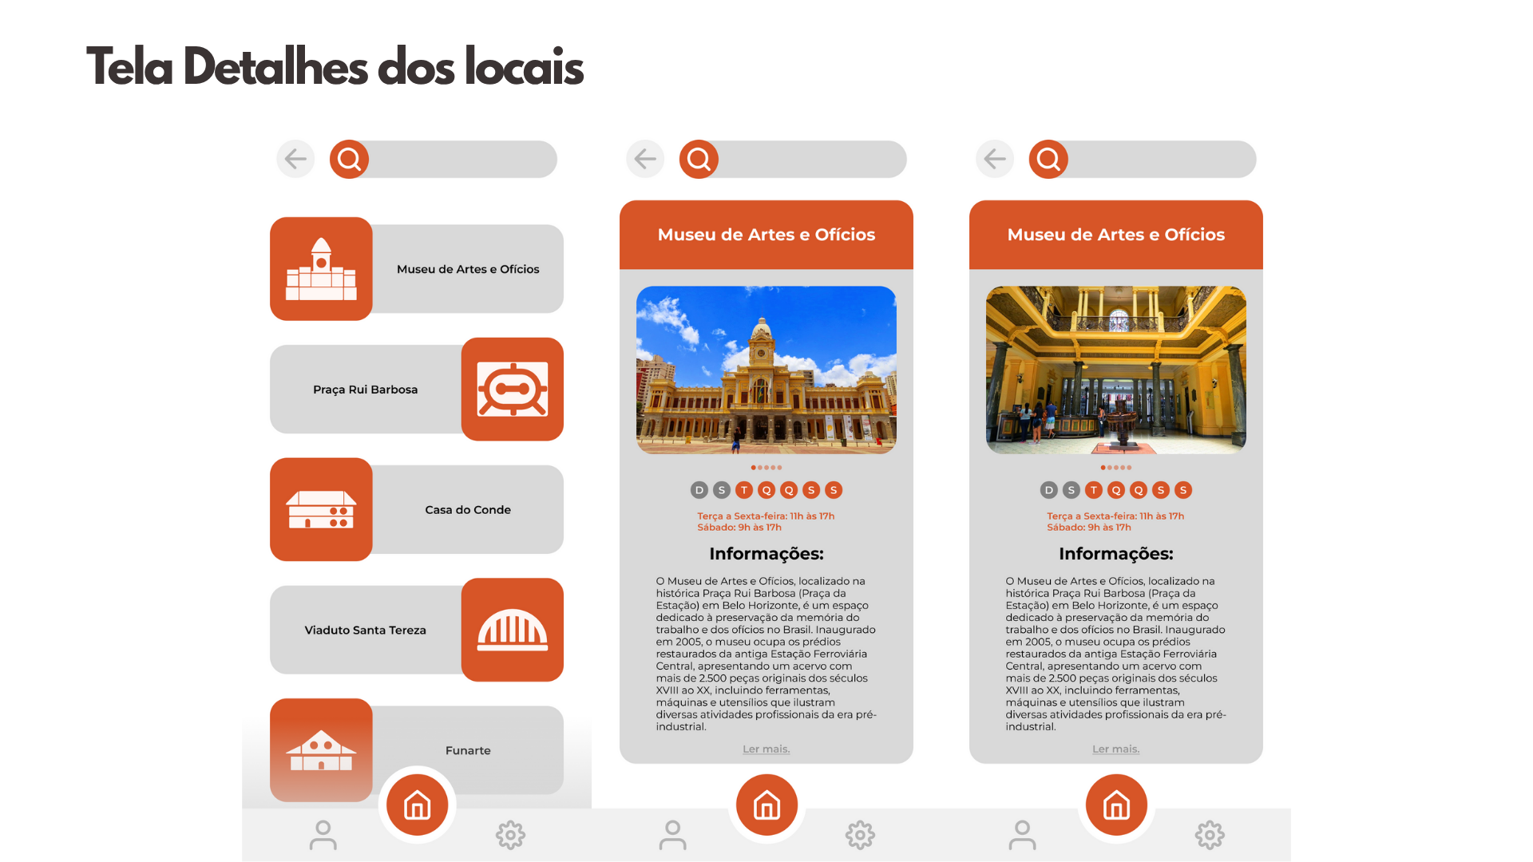Image resolution: width=1533 pixels, height=862 pixels.
Task: Click the Ler mais link on the middle screen
Action: 766,749
